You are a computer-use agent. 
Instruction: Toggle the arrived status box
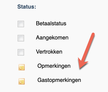click(21, 38)
